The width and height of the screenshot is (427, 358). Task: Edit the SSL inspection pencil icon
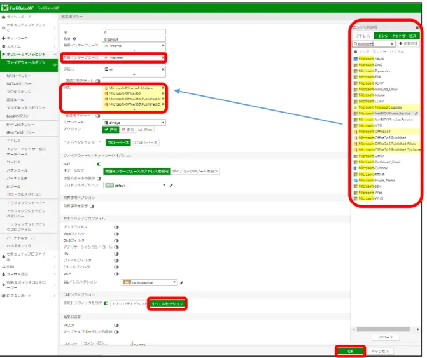pos(181,282)
